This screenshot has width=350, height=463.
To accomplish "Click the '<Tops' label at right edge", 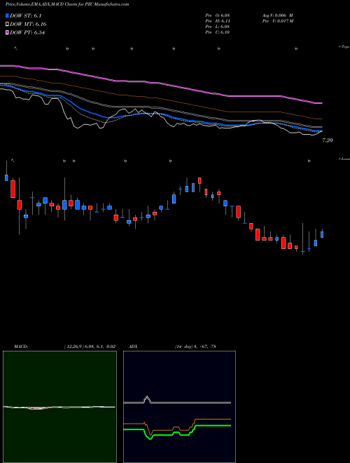I will [x=344, y=47].
